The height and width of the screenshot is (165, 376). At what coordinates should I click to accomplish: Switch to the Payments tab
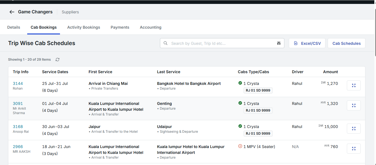(120, 27)
